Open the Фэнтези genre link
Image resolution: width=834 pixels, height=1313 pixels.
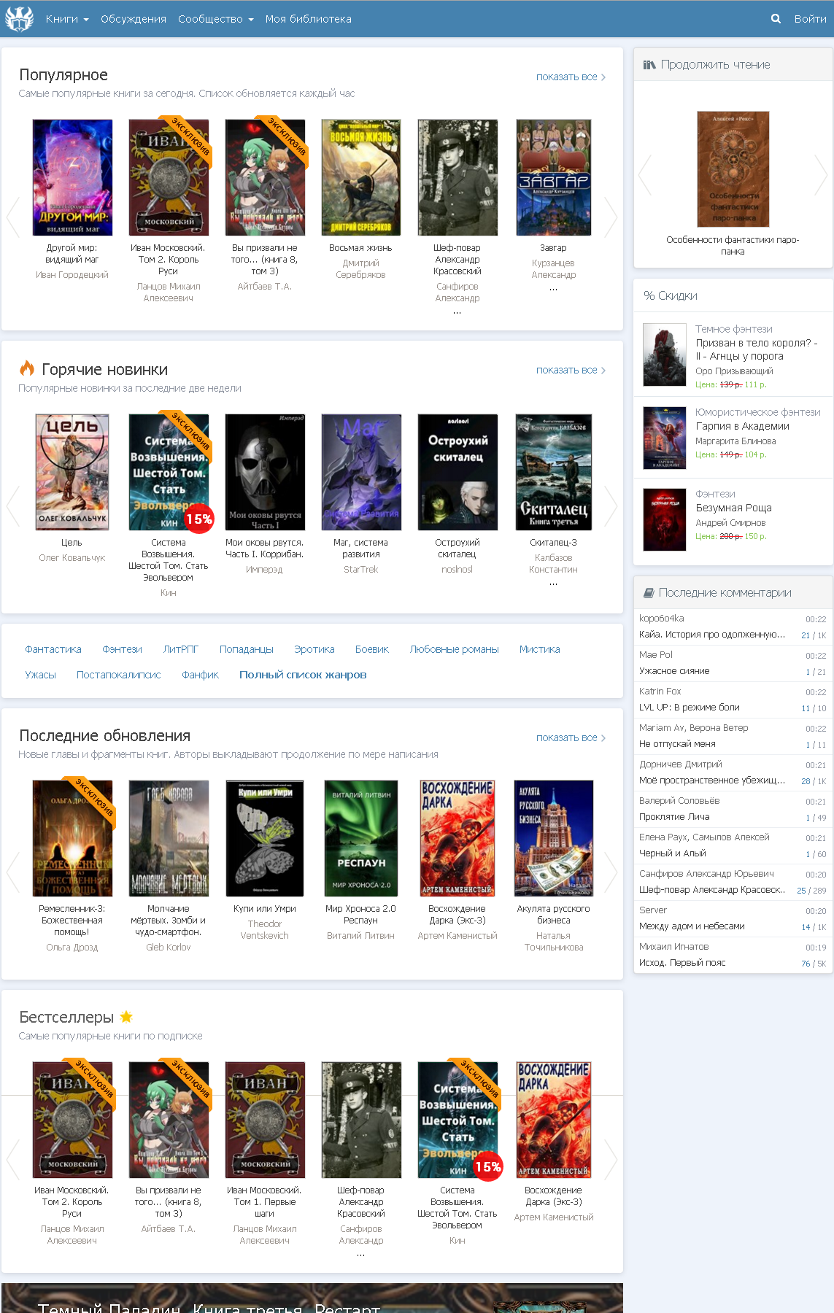click(122, 649)
